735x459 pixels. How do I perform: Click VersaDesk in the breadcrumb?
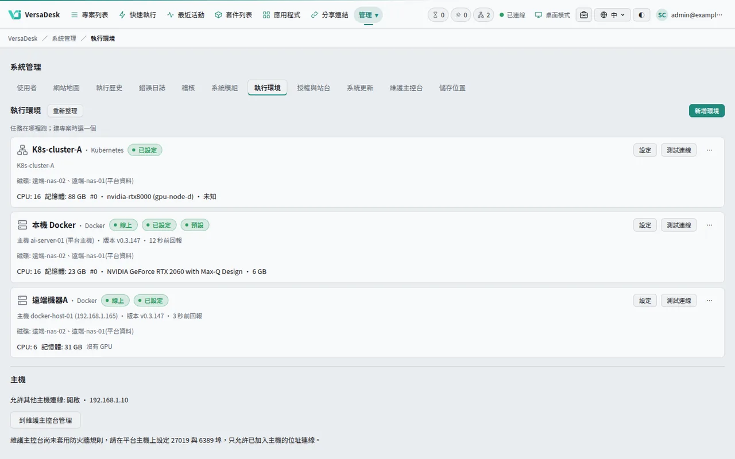pyautogui.click(x=23, y=38)
